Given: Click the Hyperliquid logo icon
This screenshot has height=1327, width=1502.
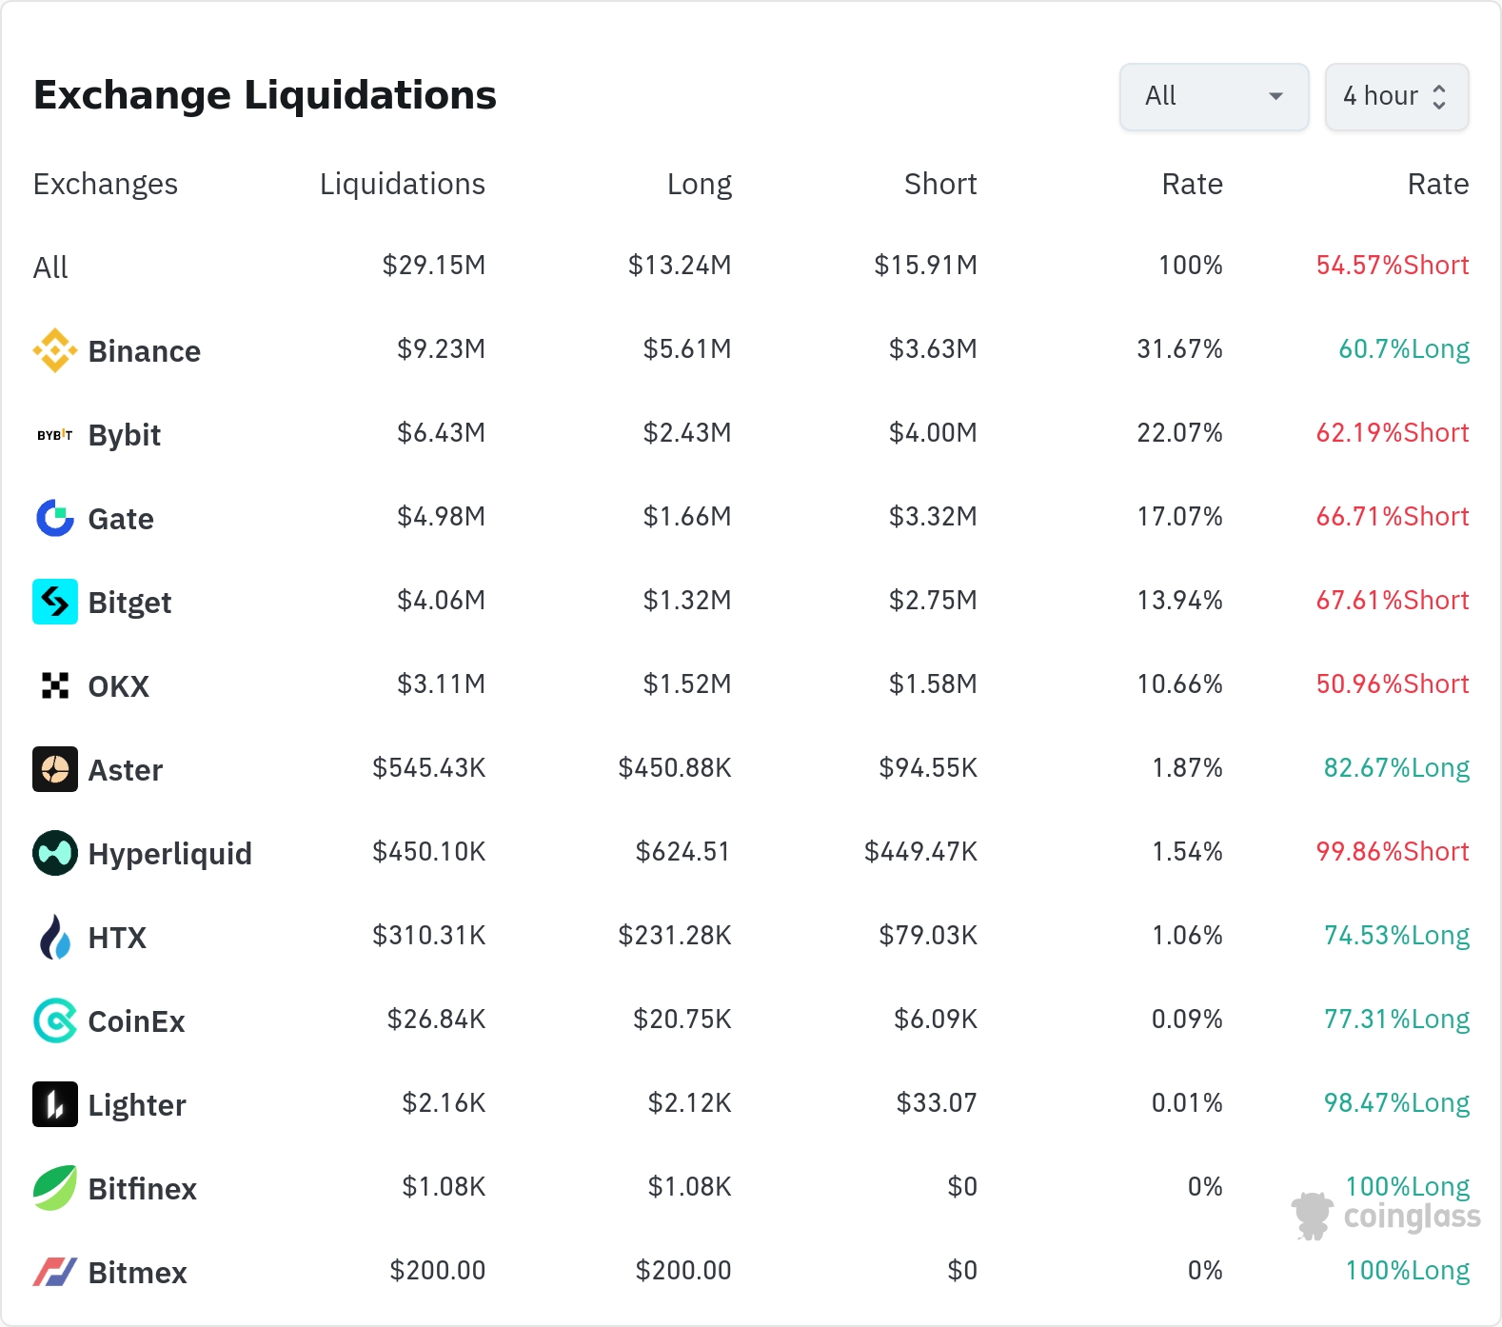Looking at the screenshot, I should pyautogui.click(x=55, y=853).
